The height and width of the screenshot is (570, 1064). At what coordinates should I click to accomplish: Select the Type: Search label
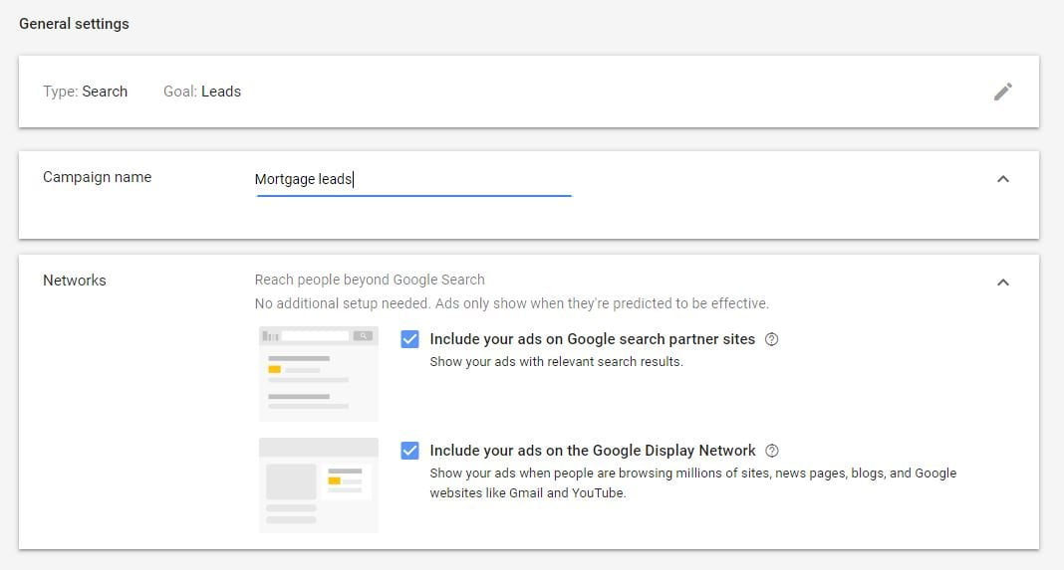coord(86,92)
